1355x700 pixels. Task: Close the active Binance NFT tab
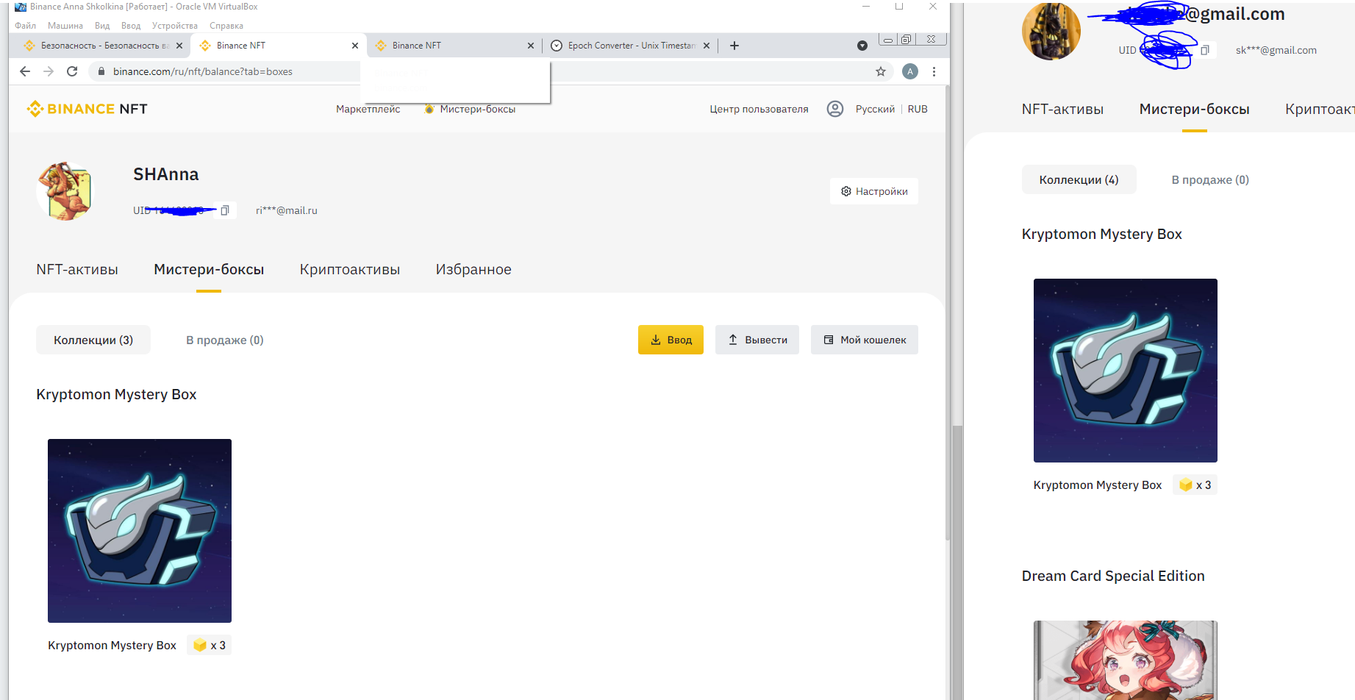tap(355, 46)
